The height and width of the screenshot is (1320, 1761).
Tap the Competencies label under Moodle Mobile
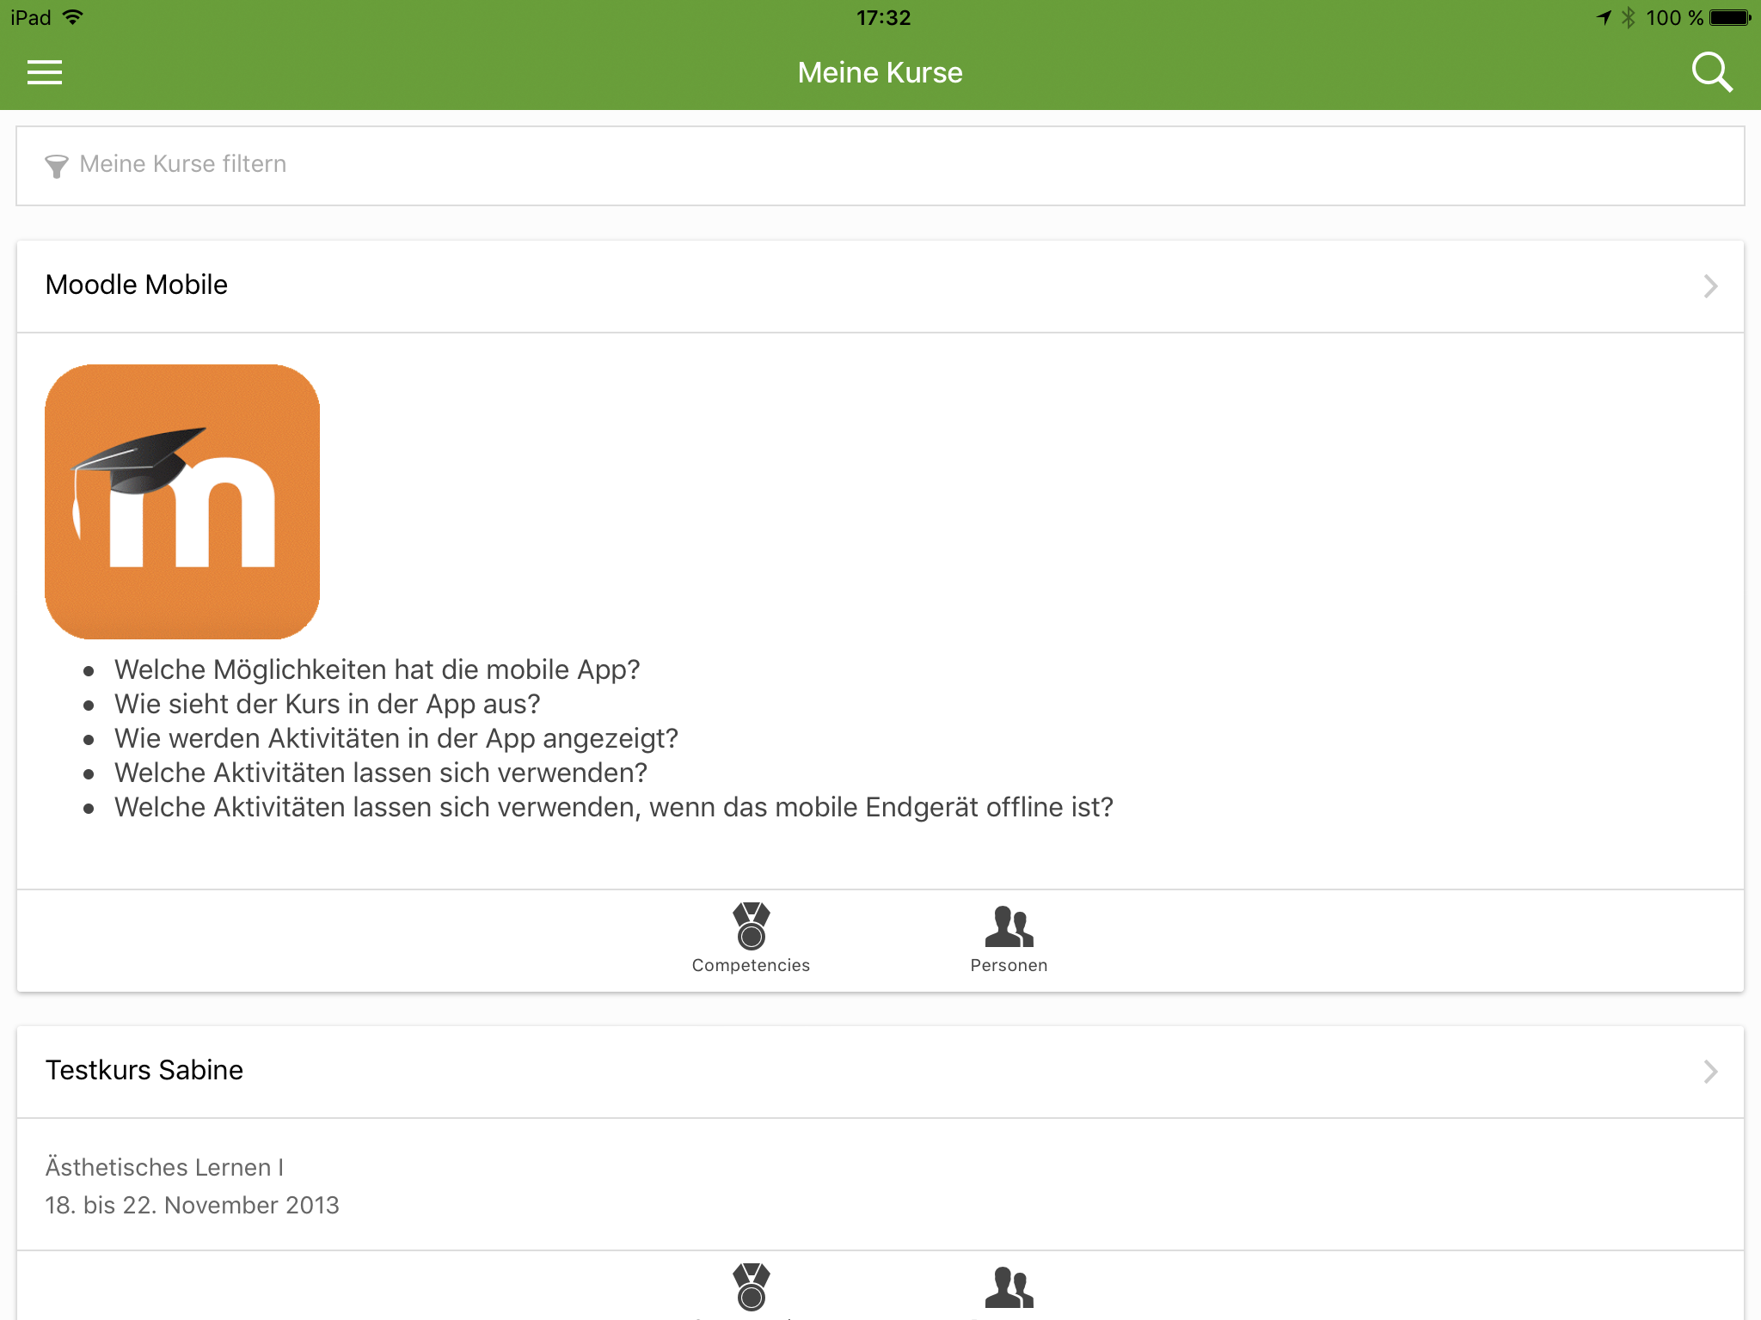751,965
